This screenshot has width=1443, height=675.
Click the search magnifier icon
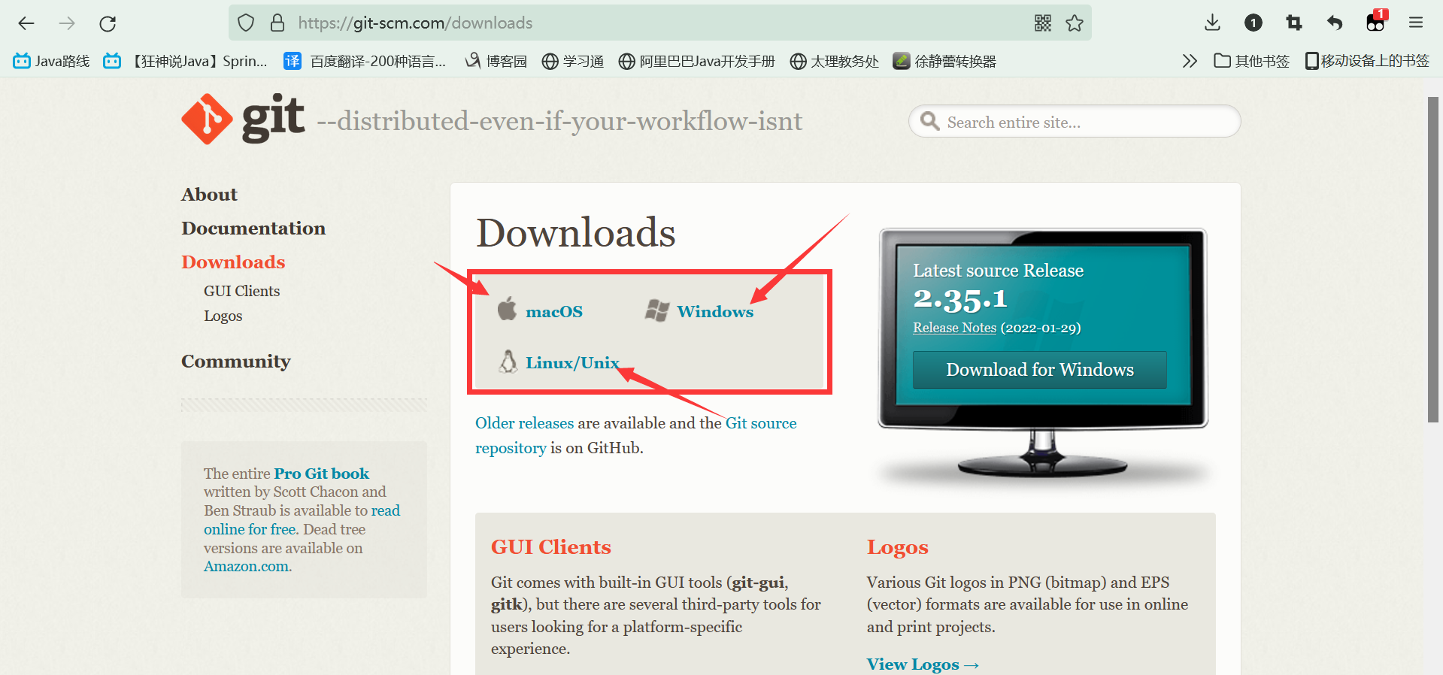point(930,121)
